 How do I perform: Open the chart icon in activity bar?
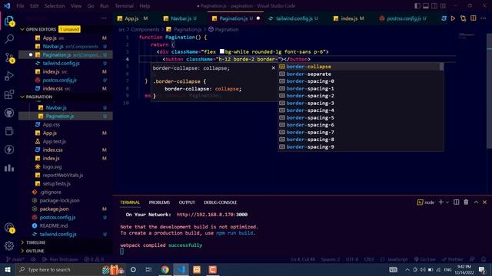pos(9,168)
